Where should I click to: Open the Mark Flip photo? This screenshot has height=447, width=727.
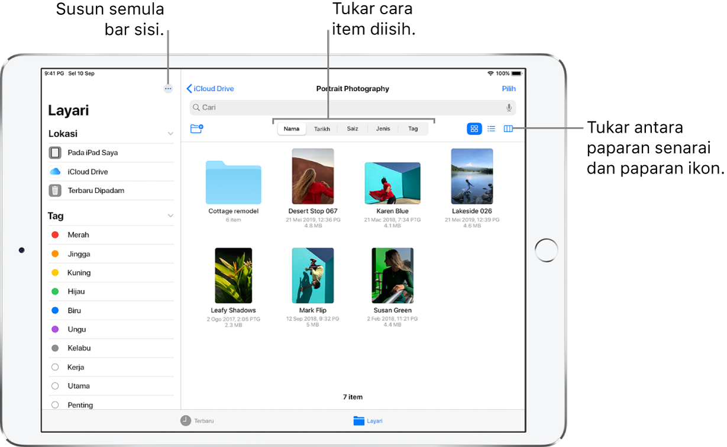[x=313, y=276]
